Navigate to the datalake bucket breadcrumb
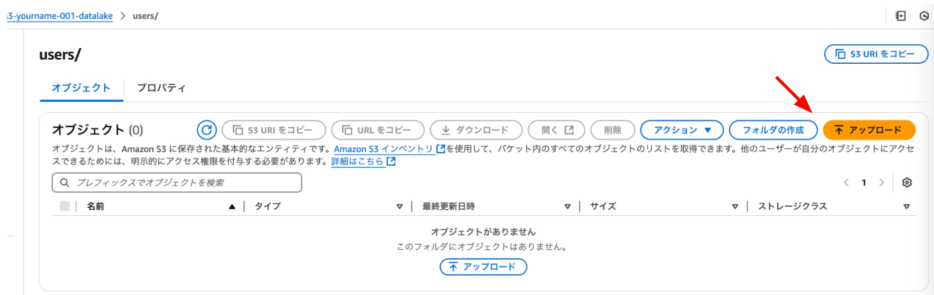The image size is (934, 295). 61,16
